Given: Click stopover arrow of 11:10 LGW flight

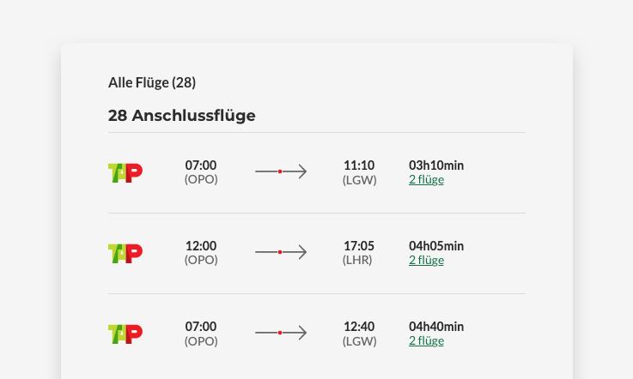Looking at the screenshot, I should coord(281,171).
